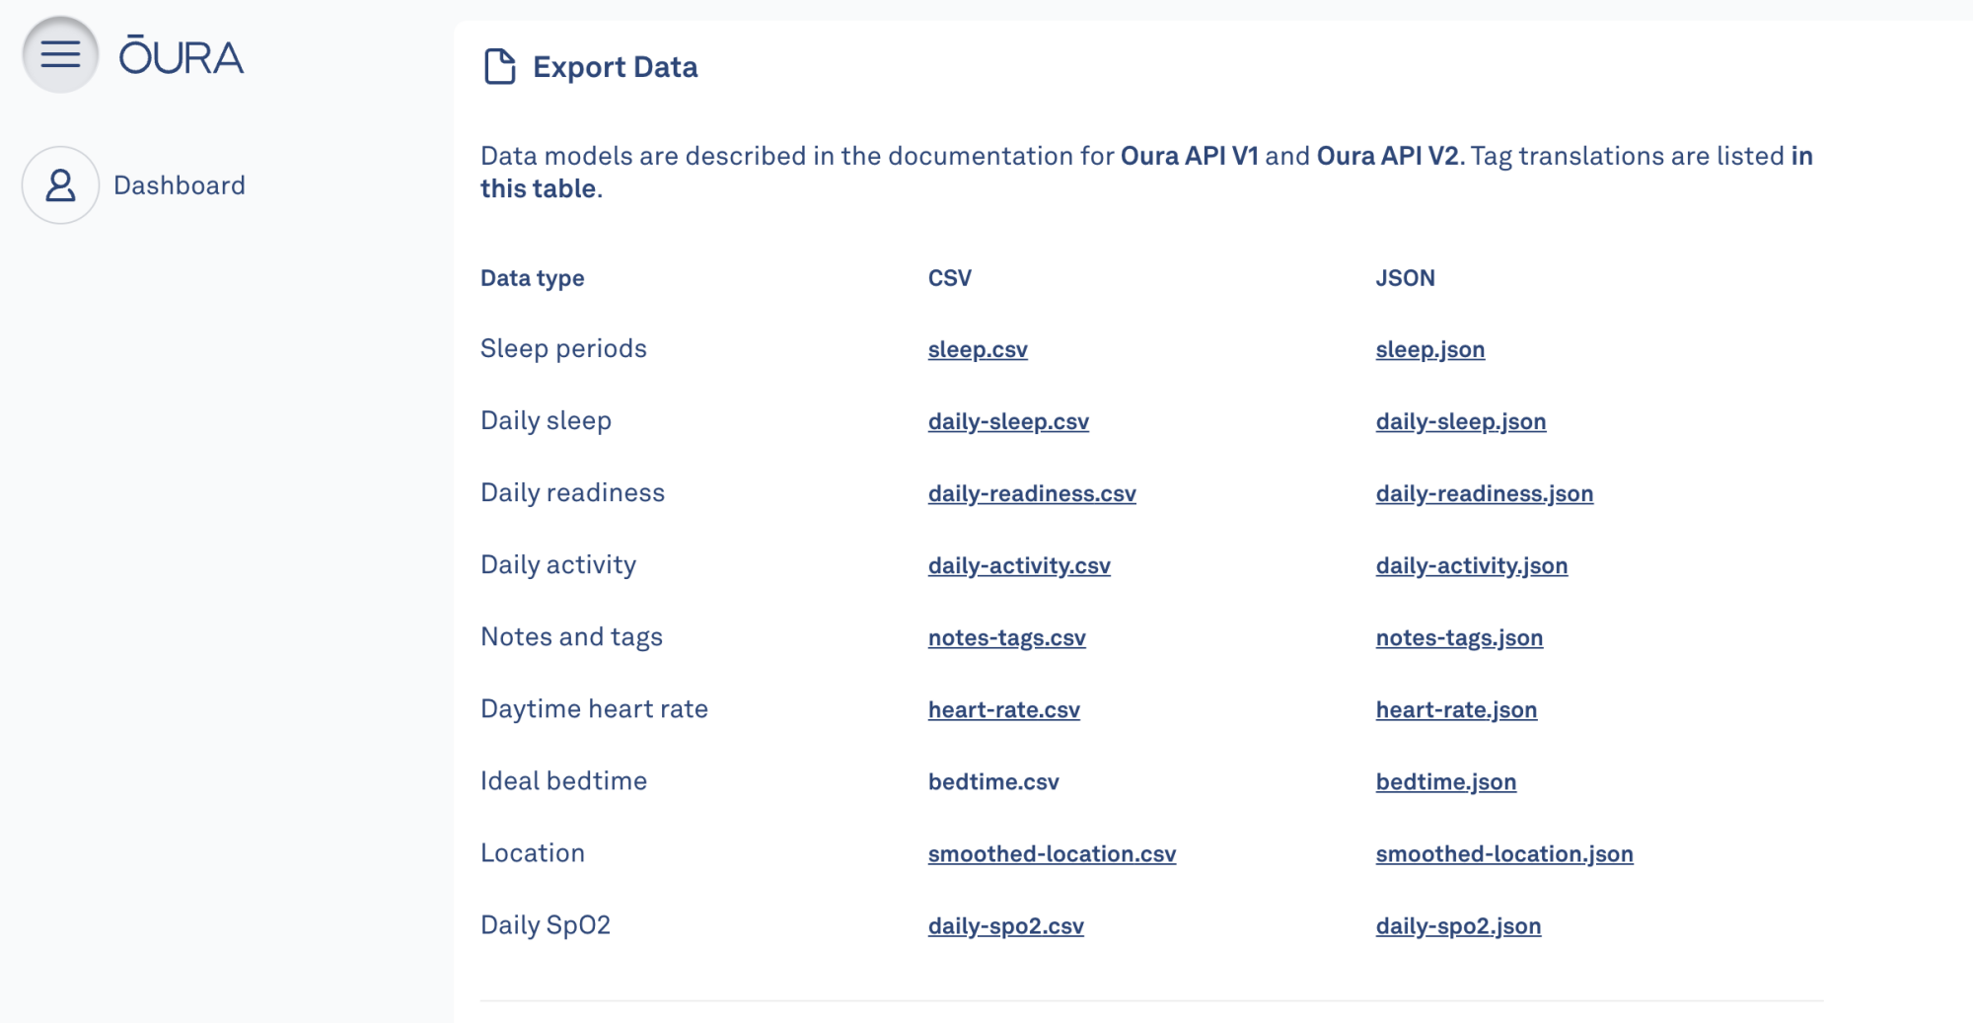Download smoothed-location.csv file
Image resolution: width=1973 pixels, height=1023 pixels.
pos(1052,853)
